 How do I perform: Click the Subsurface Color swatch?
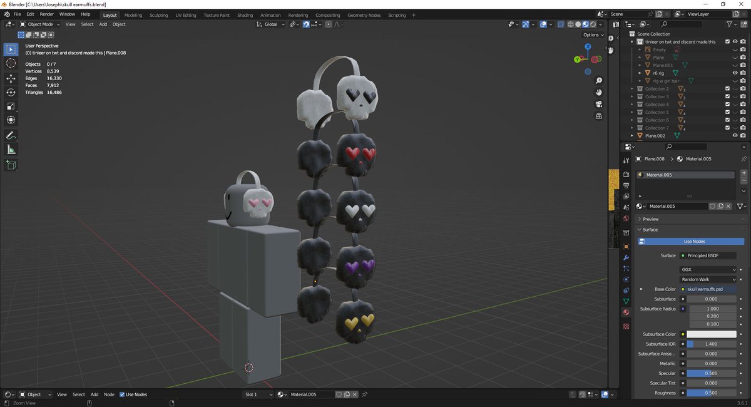[x=712, y=334]
